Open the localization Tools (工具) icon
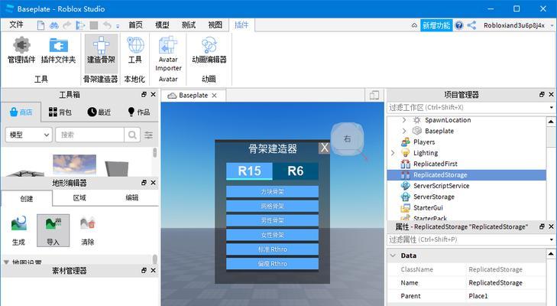The height and width of the screenshot is (306, 557). coord(135,50)
